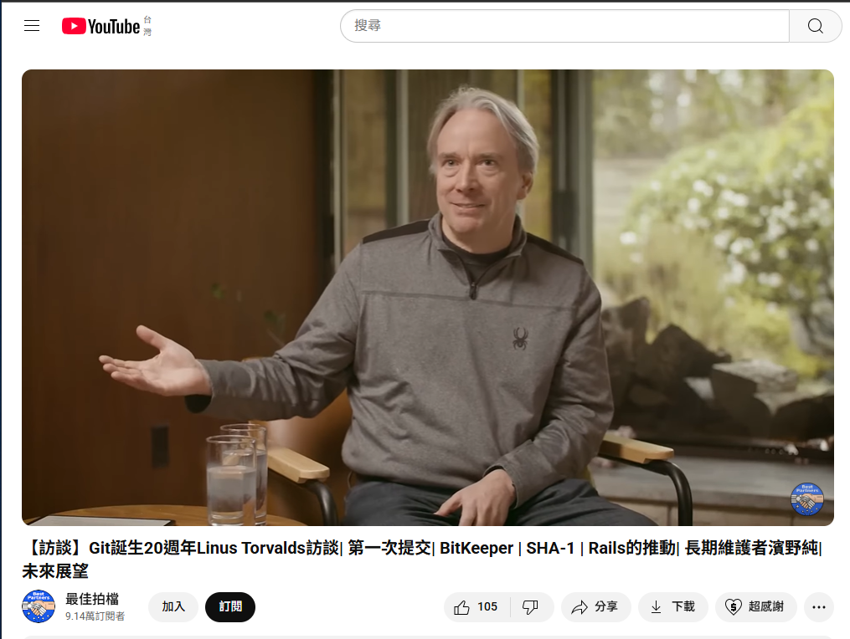
Task: Click the Git 20週年 video title
Action: pyautogui.click(x=423, y=559)
